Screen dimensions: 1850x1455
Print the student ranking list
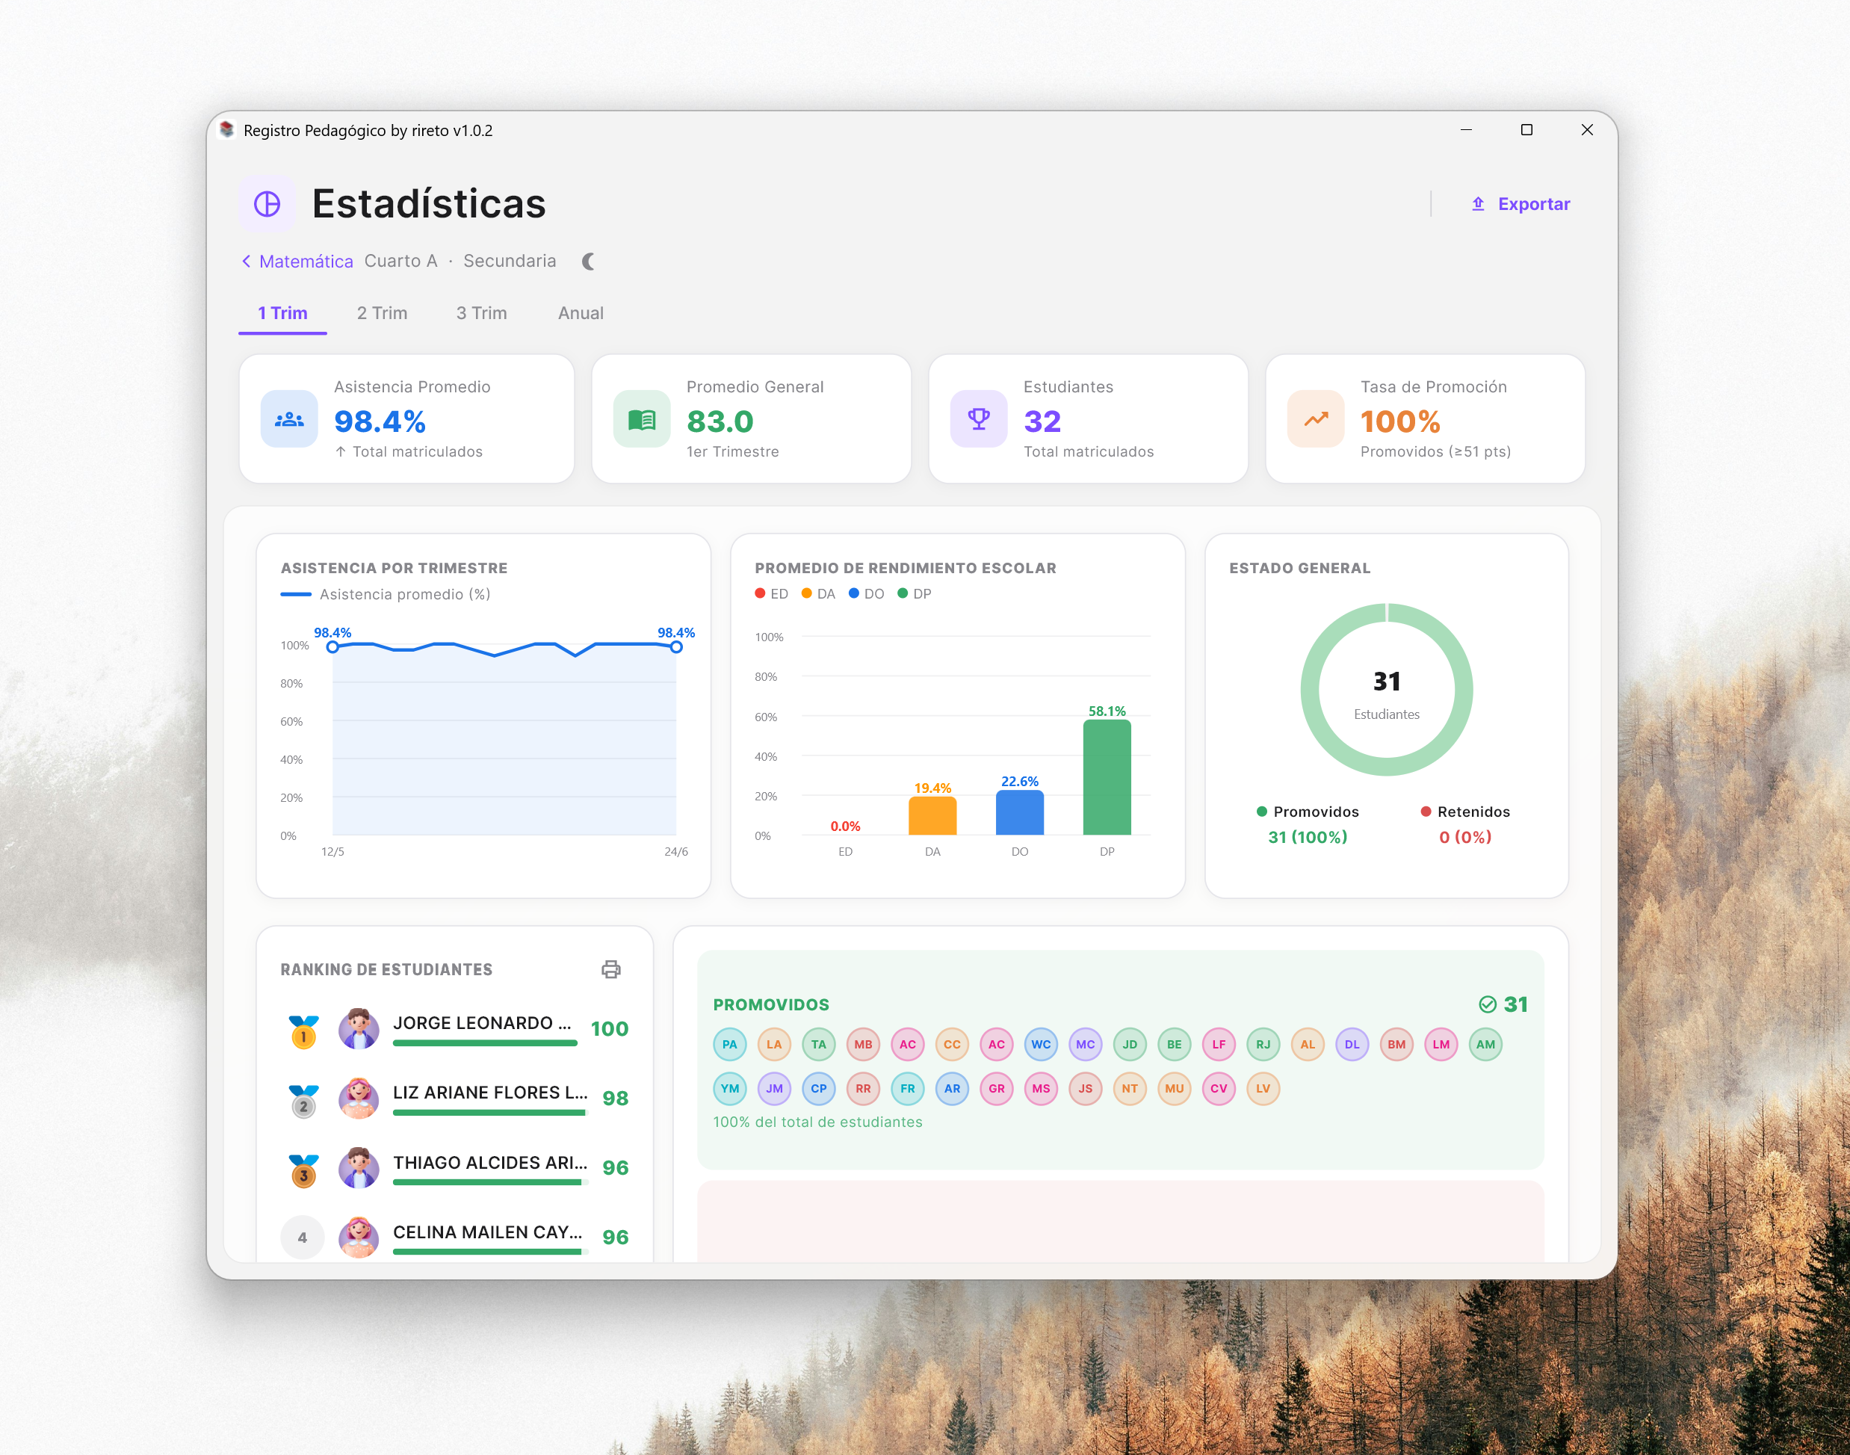point(610,969)
